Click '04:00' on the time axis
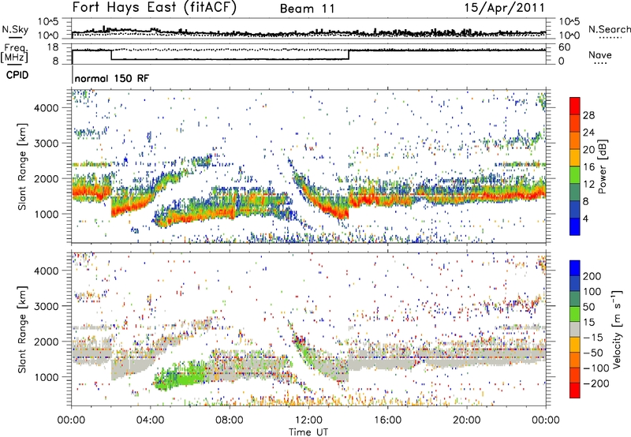This screenshot has height=437, width=631. (x=151, y=420)
